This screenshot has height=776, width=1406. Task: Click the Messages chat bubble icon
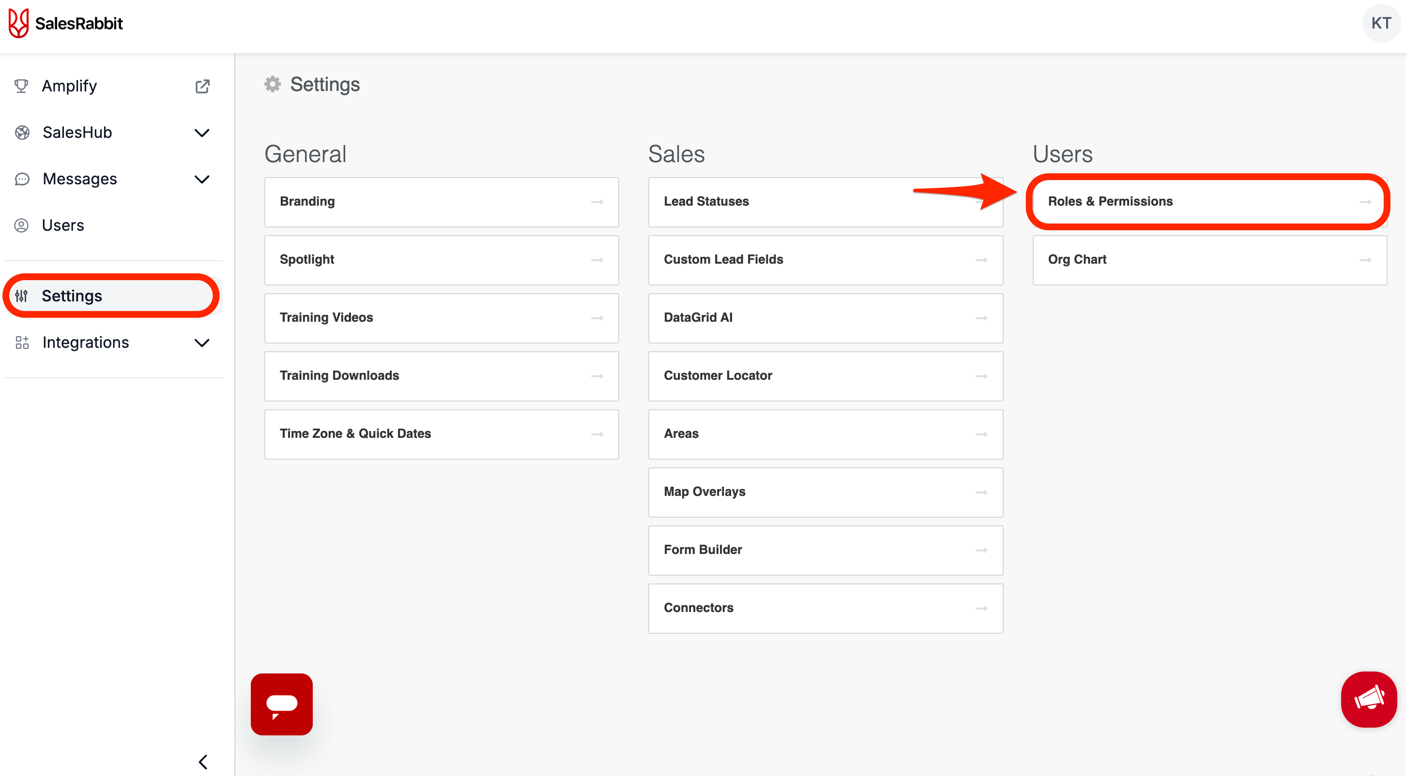pyautogui.click(x=22, y=179)
